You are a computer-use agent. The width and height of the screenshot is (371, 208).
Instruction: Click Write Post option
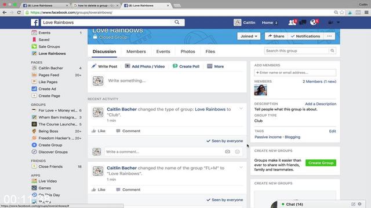pyautogui.click(x=104, y=66)
